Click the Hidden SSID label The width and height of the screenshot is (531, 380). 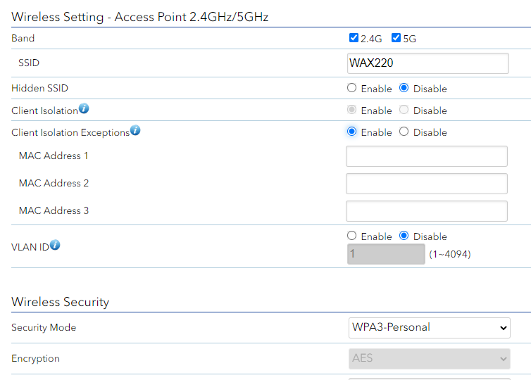39,89
